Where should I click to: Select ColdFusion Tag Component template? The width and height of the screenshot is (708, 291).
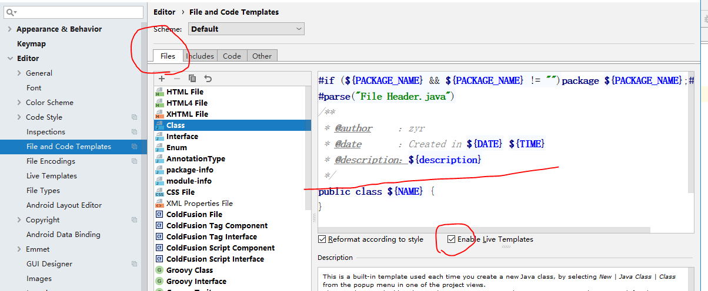click(x=217, y=226)
